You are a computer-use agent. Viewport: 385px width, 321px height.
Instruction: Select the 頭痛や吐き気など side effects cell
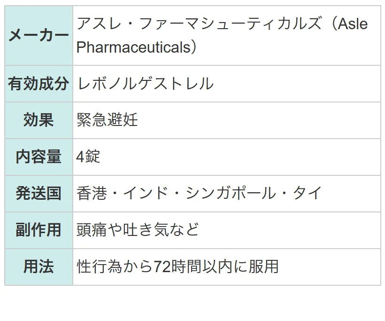pyautogui.click(x=227, y=230)
